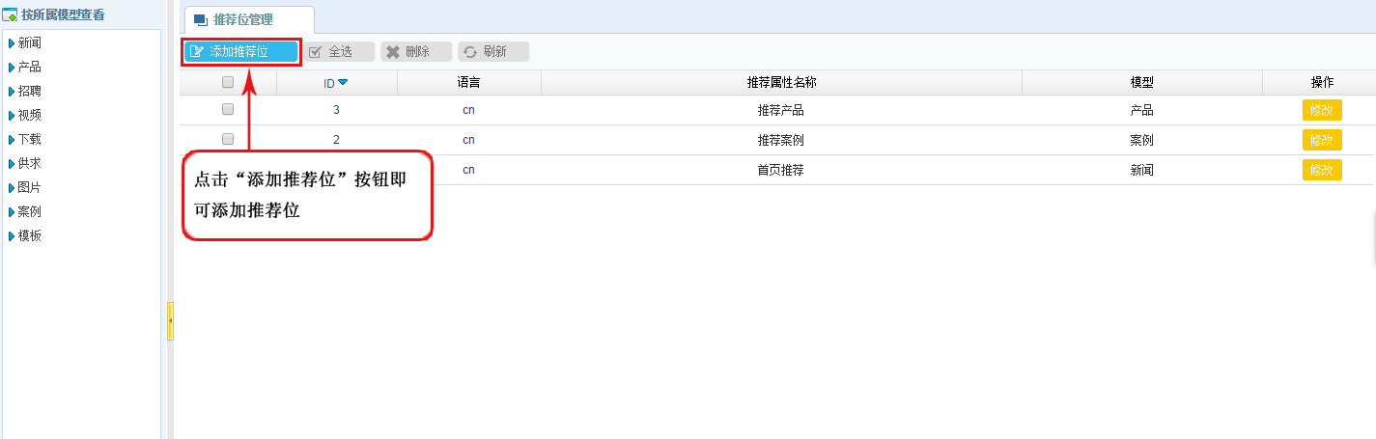1376x439 pixels.
Task: Click the Refresh (刷新) arrows icon
Action: (470, 52)
